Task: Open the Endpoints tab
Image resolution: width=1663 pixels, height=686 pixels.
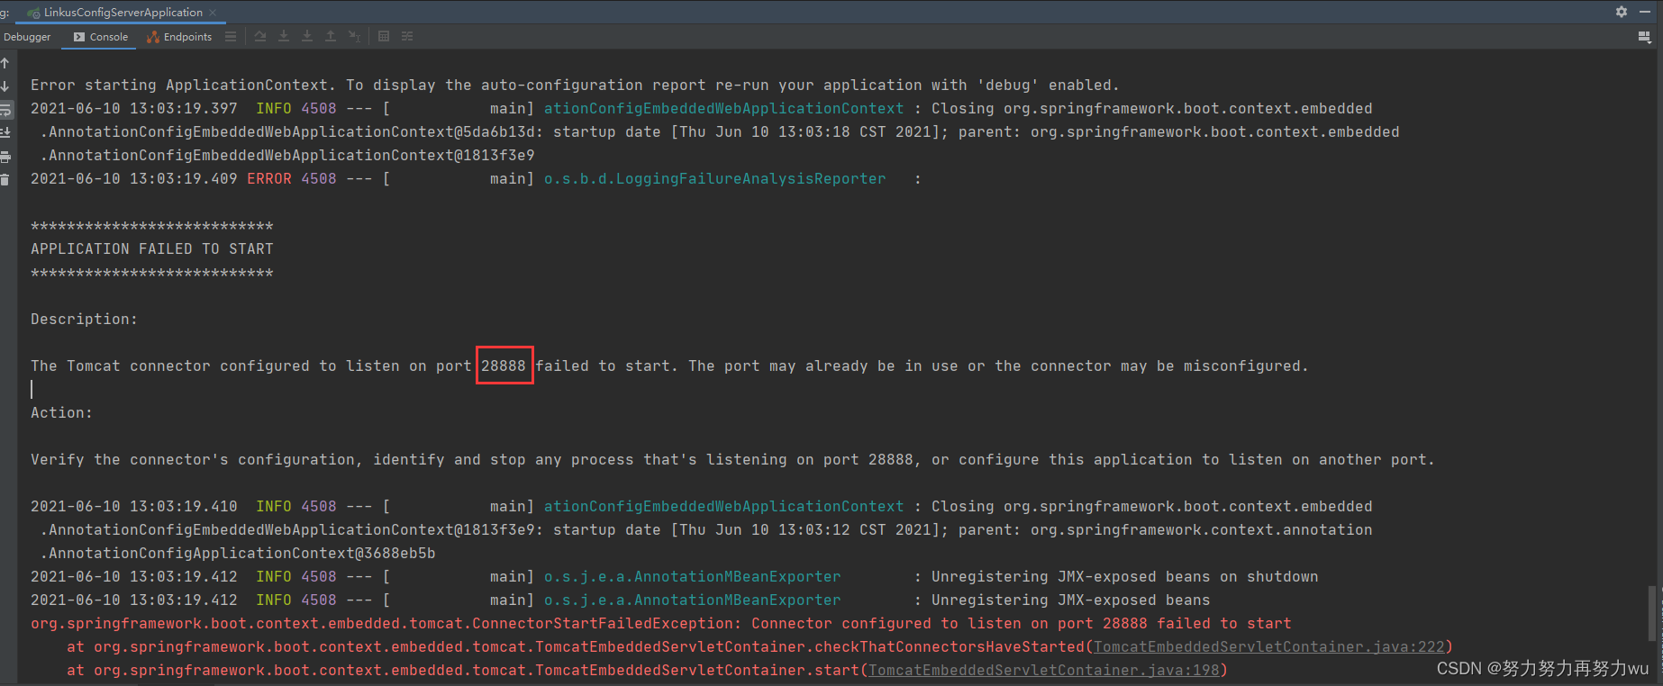Action: [179, 37]
